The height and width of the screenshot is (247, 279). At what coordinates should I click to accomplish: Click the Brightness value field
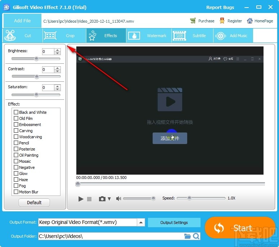(x=48, y=51)
